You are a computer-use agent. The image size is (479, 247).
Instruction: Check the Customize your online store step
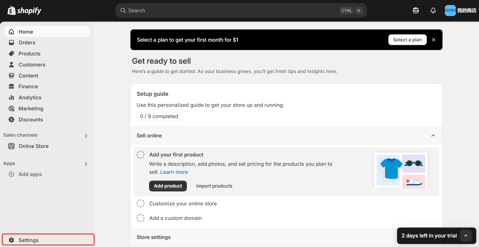coord(141,203)
